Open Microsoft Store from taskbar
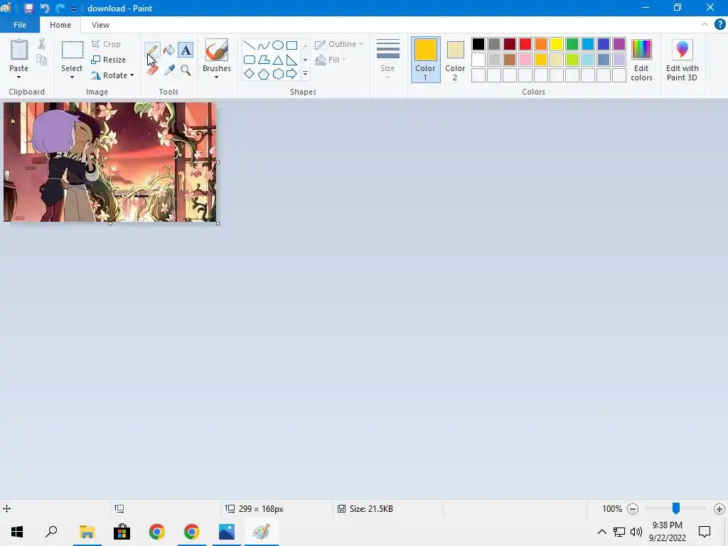 [122, 532]
